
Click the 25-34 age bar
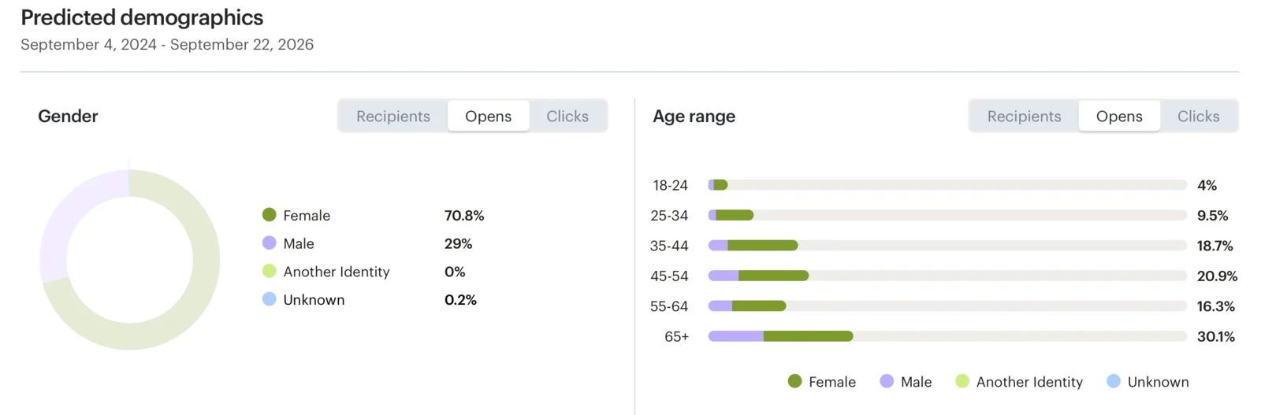[947, 215]
